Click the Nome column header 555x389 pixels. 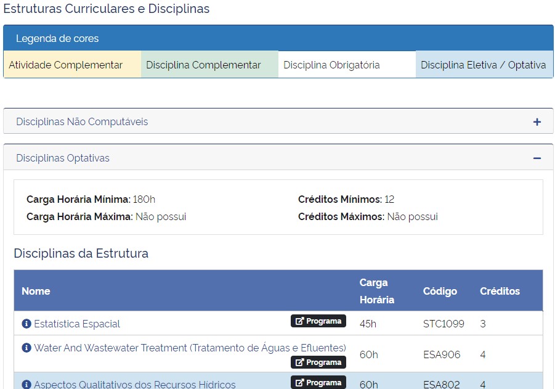[36, 291]
